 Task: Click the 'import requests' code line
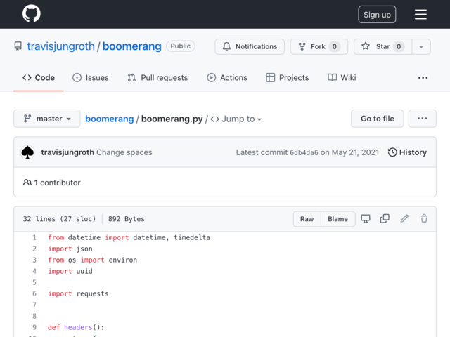point(78,293)
